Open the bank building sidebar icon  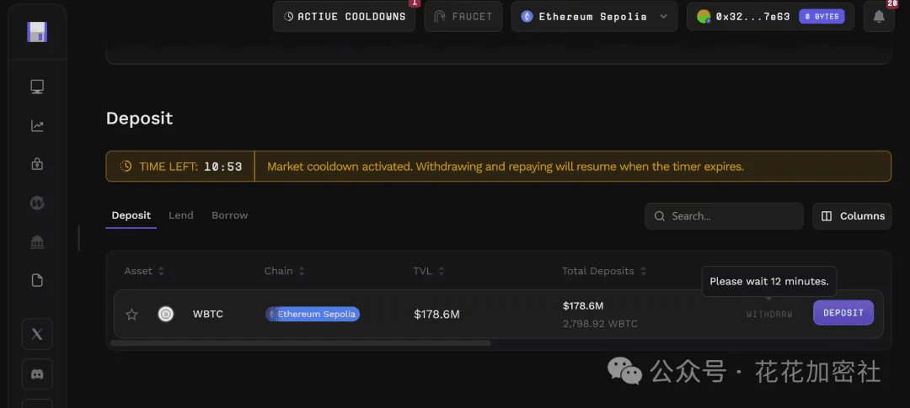coord(37,242)
